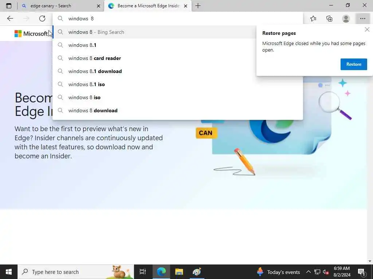Pick the 'windows 8.1' suggestion
Screen dimensions: 373x279
coord(154,45)
